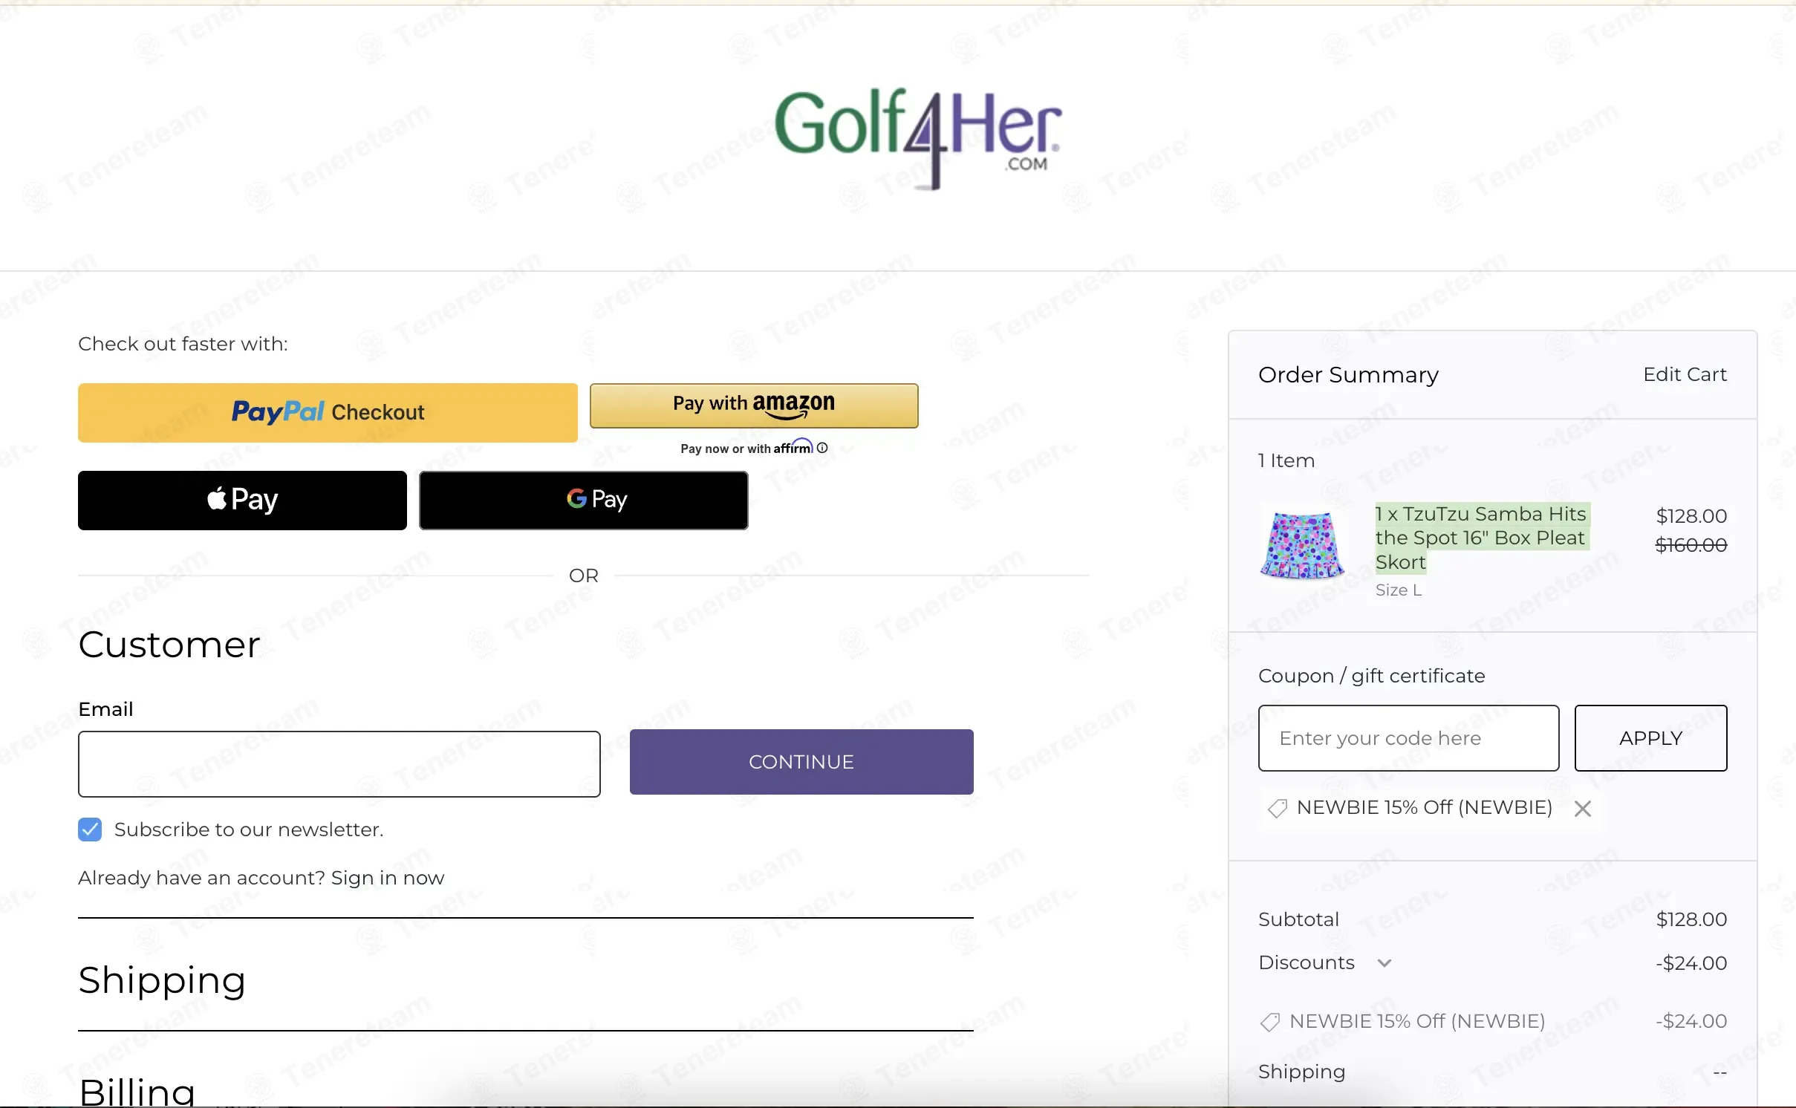Screen dimensions: 1796x1108
Task: Click the Customer section heading
Action: (x=169, y=645)
